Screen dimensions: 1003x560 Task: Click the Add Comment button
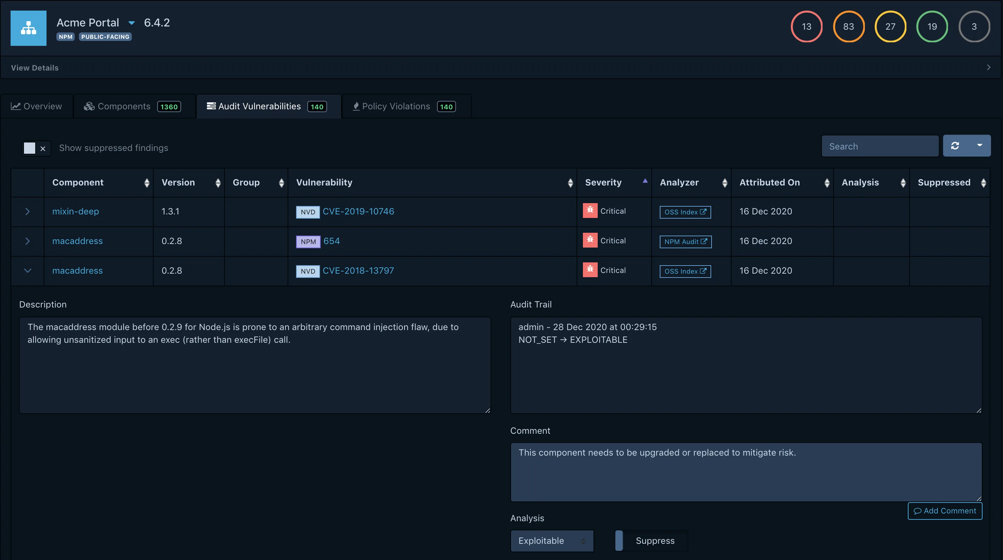(x=944, y=511)
